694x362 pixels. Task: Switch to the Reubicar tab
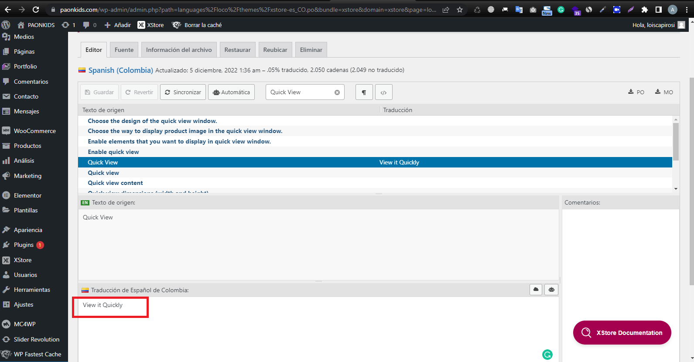[x=275, y=50]
